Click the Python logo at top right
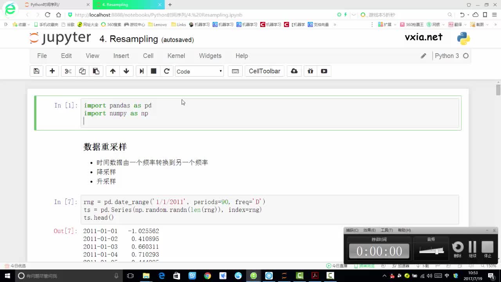The width and height of the screenshot is (501, 282). click(x=463, y=38)
